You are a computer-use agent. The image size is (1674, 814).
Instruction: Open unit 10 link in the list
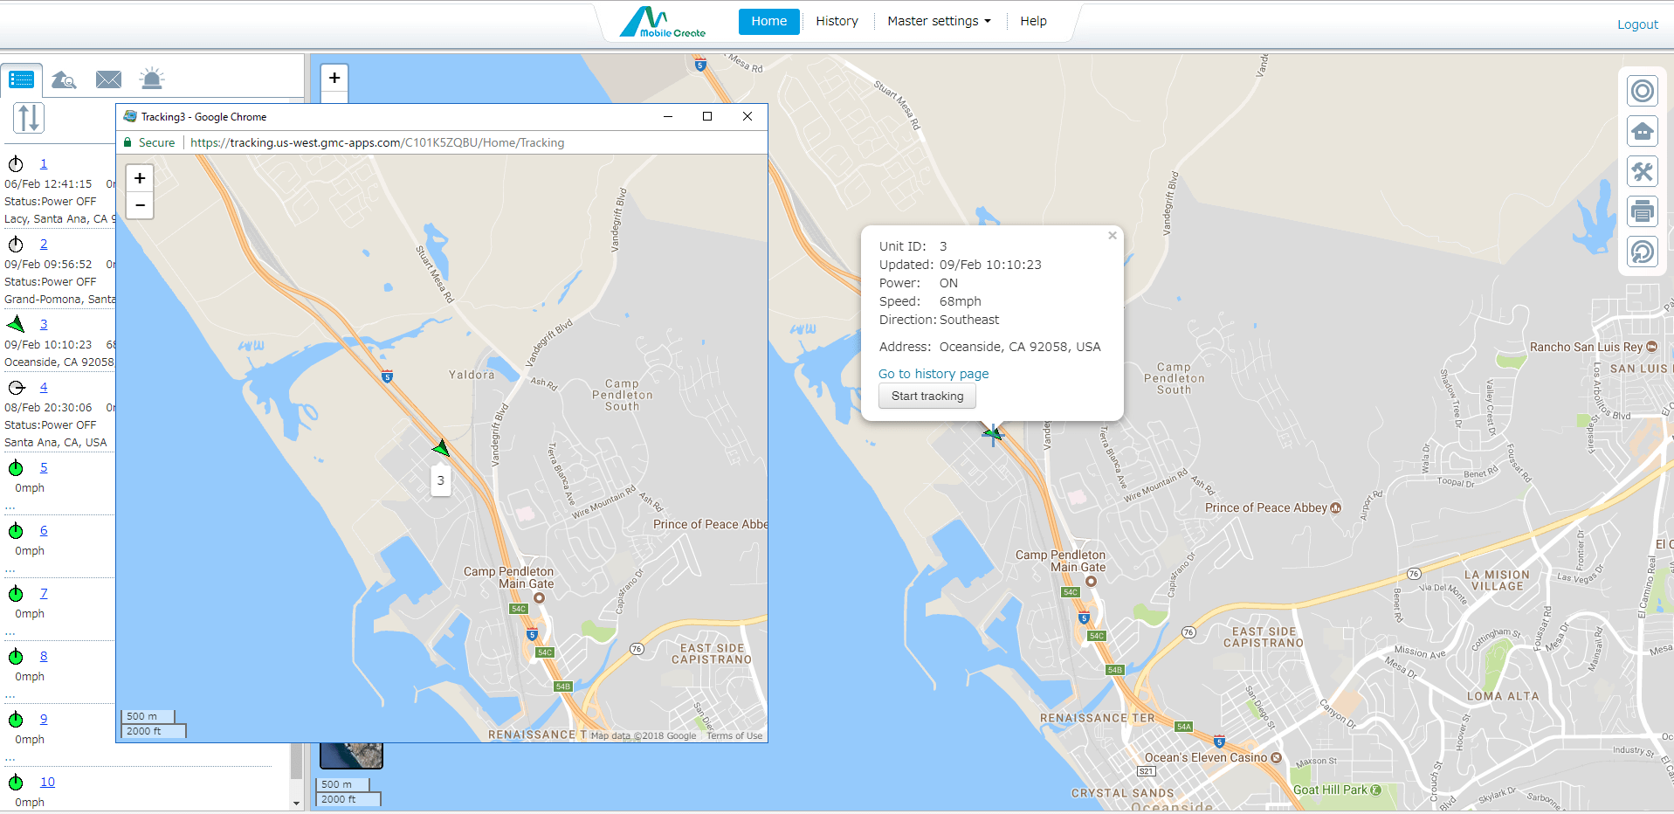47,783
